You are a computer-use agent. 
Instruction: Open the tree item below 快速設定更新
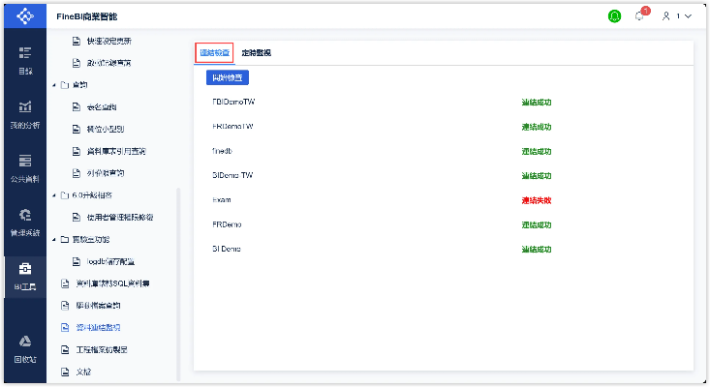[108, 63]
